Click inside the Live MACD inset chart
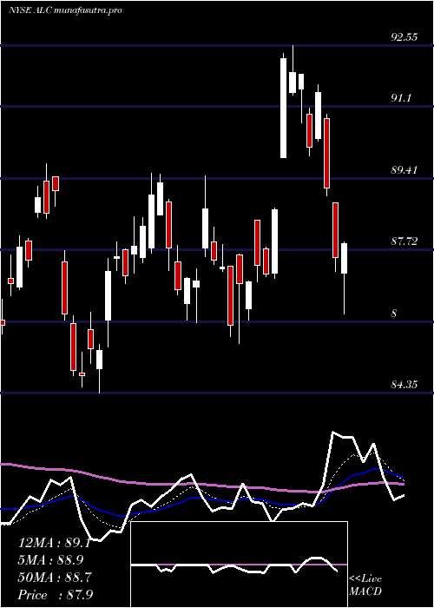434x608 pixels. tap(239, 565)
